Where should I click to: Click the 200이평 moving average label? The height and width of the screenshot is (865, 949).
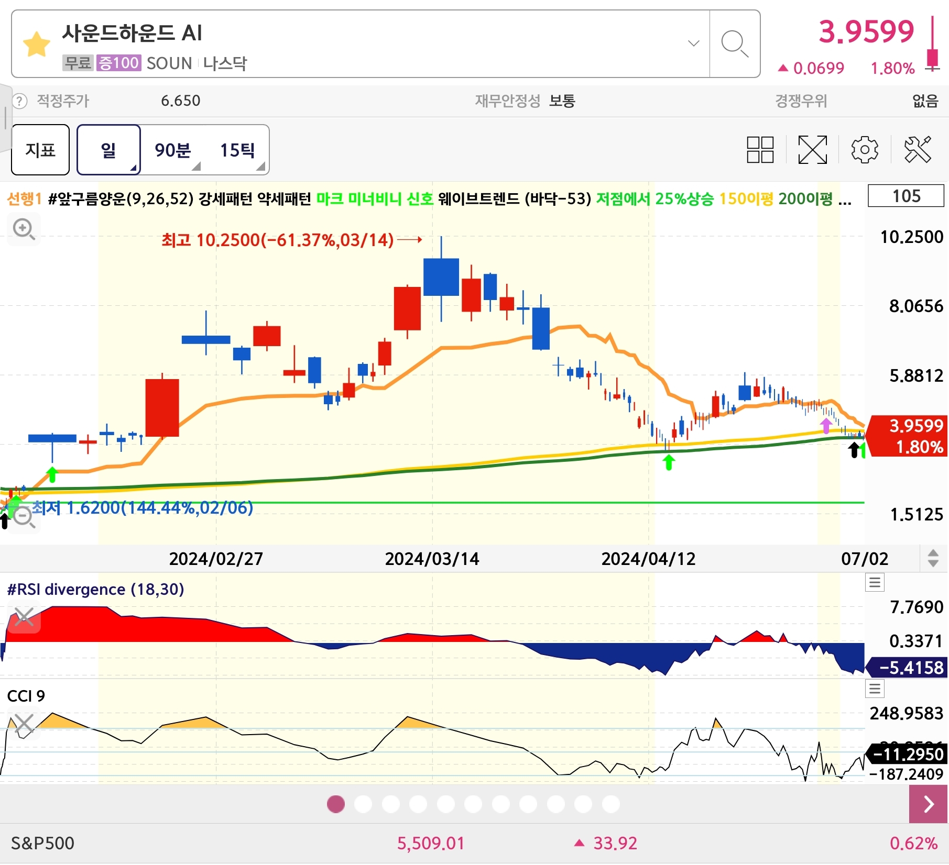pos(805,199)
